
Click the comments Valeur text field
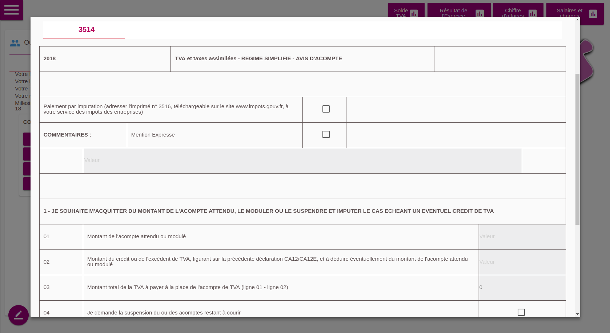coord(302,161)
